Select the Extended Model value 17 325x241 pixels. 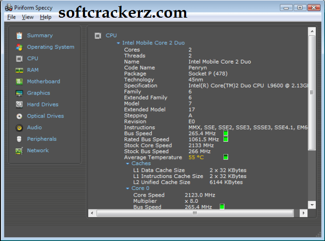click(192, 110)
